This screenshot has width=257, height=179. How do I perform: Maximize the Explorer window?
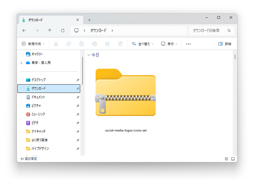pyautogui.click(x=219, y=17)
